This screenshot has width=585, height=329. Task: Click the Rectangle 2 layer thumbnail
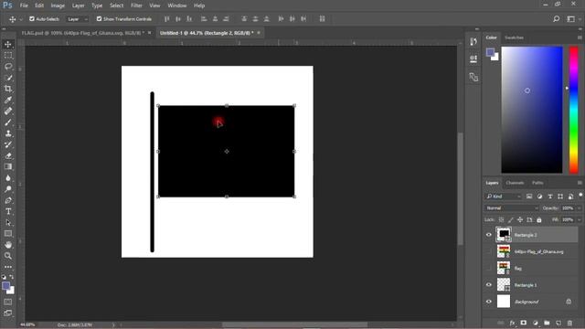(504, 235)
